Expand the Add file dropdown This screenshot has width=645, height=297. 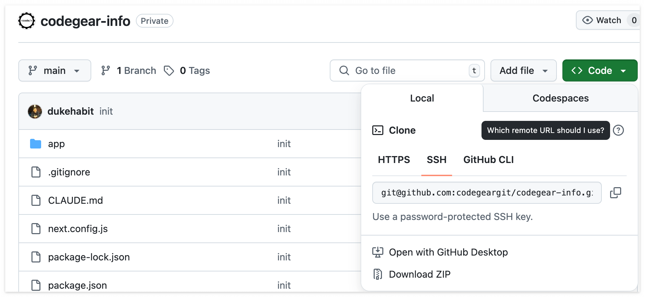click(x=523, y=70)
